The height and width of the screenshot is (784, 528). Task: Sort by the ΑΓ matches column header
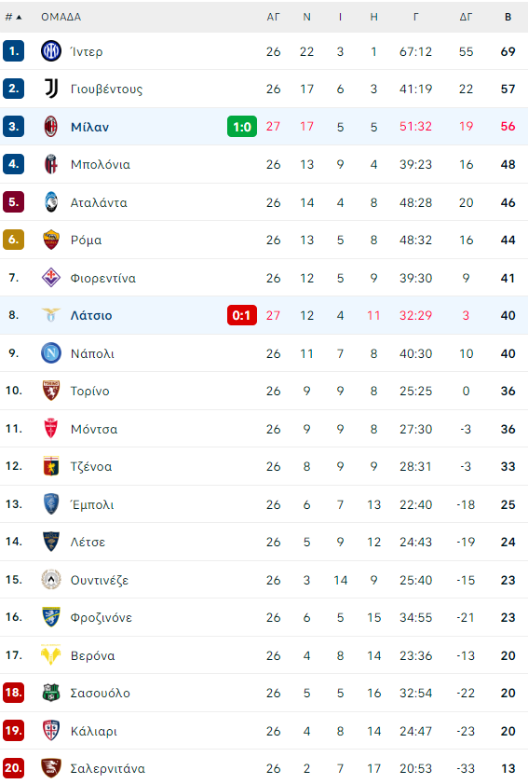coord(273,17)
